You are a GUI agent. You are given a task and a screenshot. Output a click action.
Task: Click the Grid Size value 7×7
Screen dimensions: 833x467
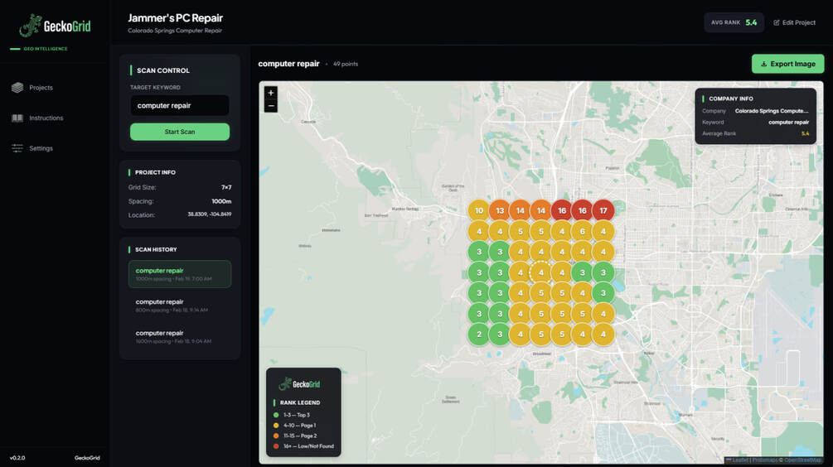pyautogui.click(x=226, y=187)
